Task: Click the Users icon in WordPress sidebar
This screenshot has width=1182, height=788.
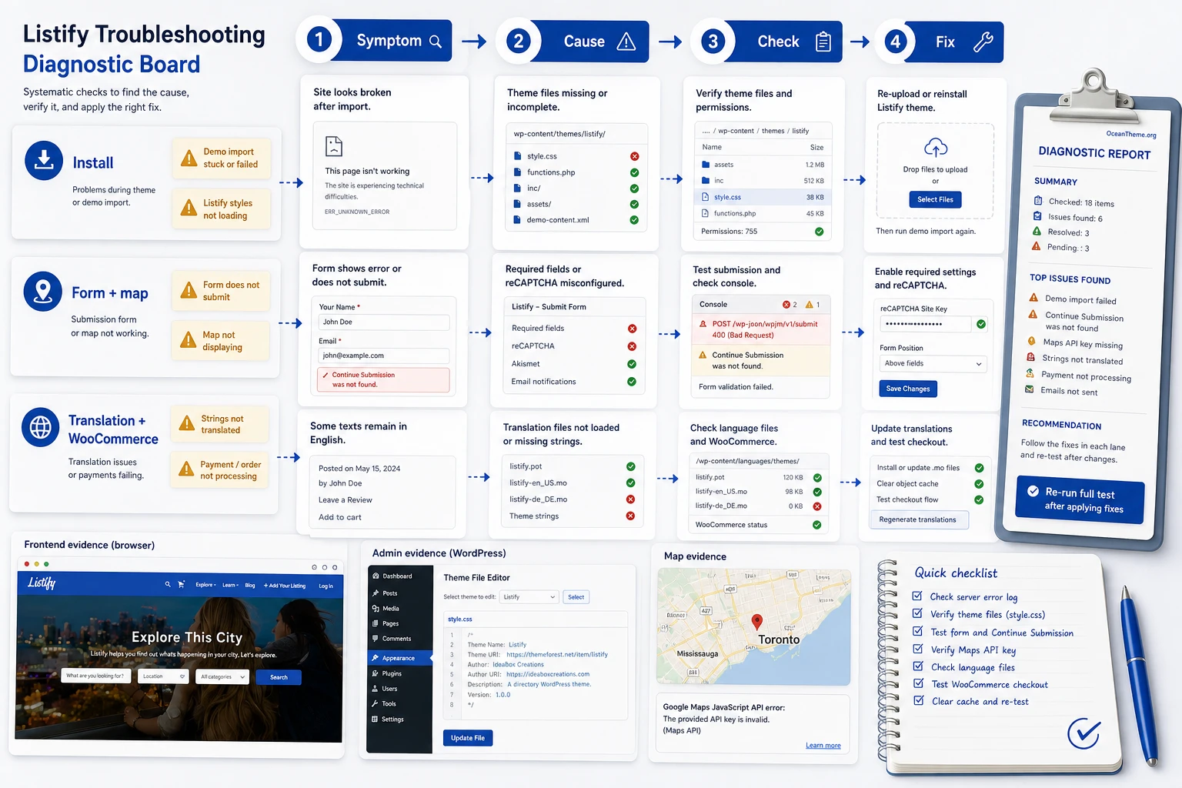Action: pos(375,689)
